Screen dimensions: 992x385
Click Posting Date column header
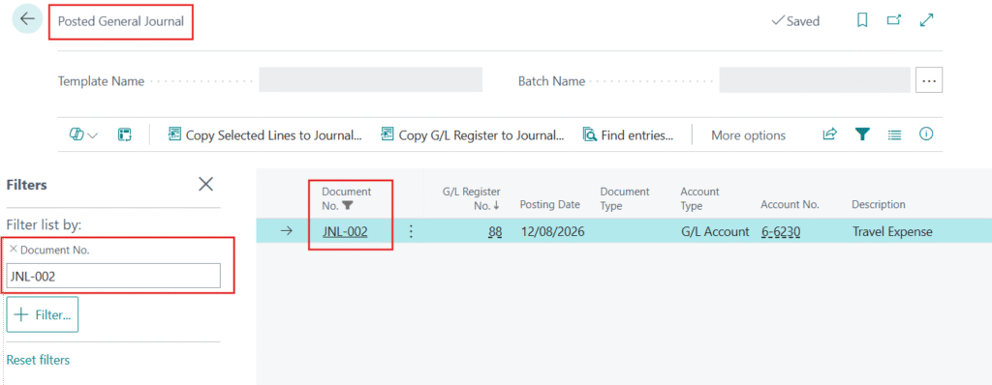tap(550, 204)
